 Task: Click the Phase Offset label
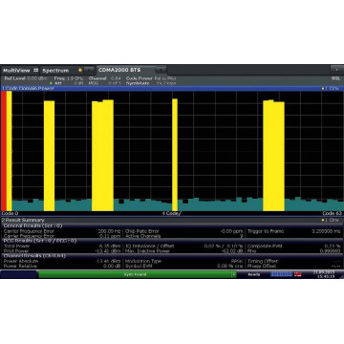pos(262,266)
